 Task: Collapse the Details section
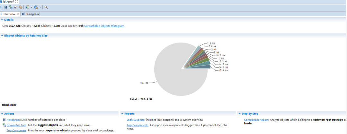(2, 20)
